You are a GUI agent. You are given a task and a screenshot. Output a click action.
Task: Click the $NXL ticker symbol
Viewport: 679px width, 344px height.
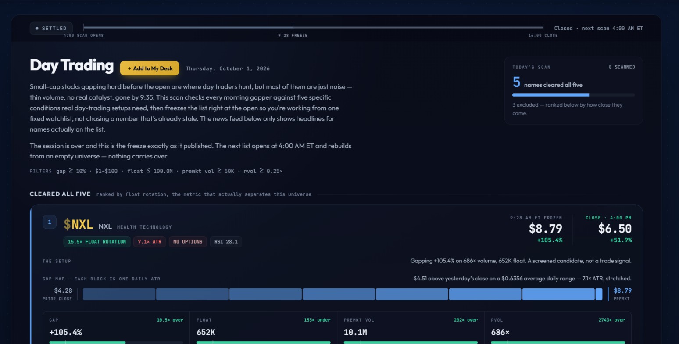point(79,225)
